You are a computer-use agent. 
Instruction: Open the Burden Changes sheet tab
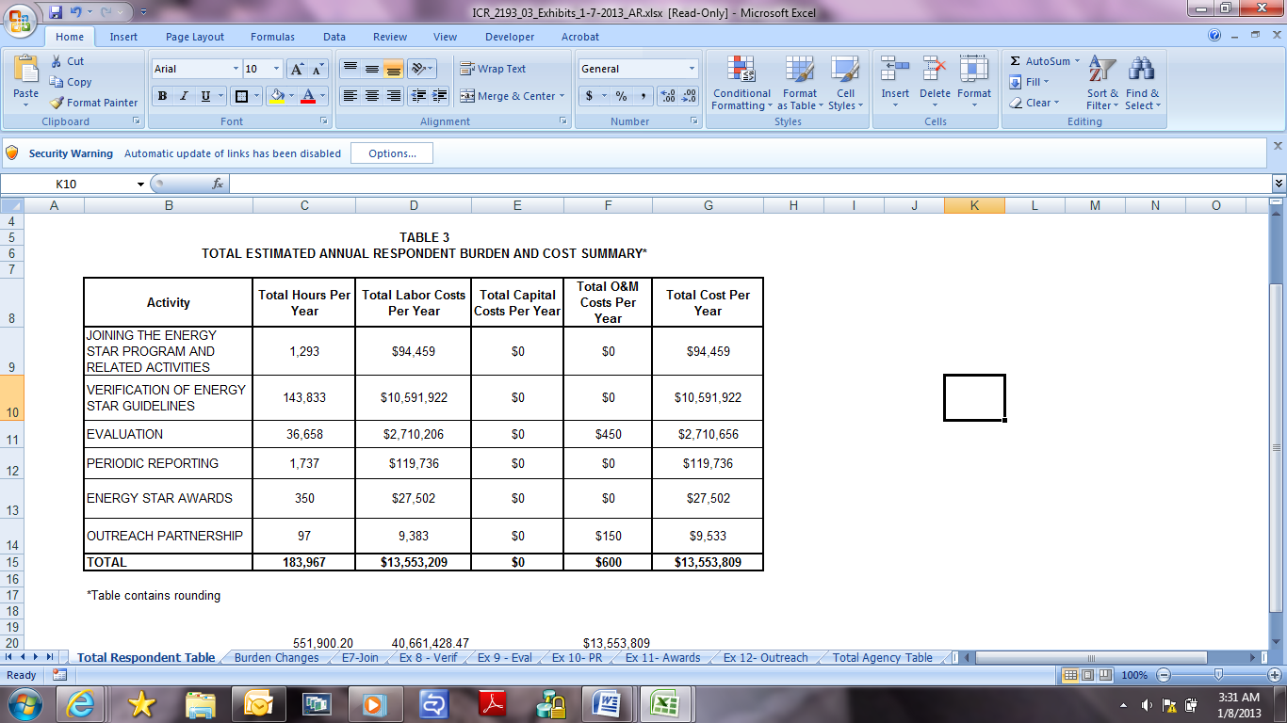click(276, 658)
